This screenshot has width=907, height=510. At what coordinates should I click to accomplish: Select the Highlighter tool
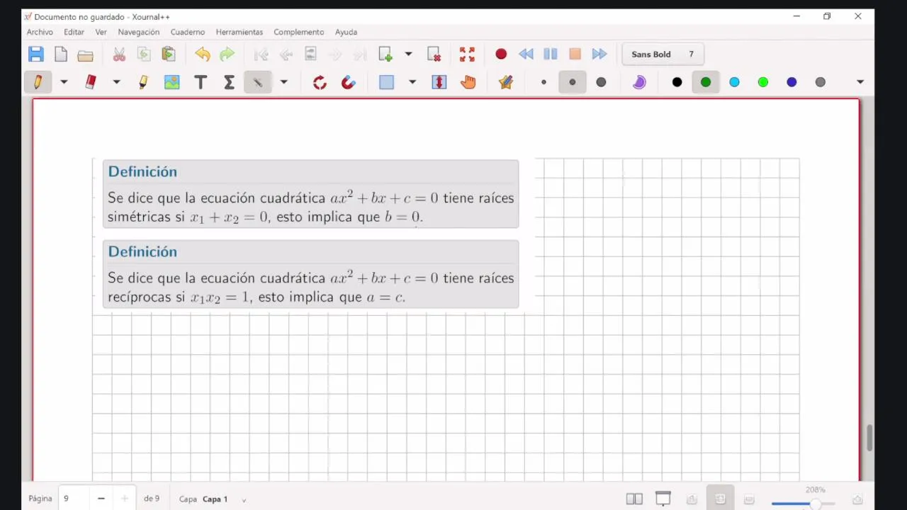143,82
